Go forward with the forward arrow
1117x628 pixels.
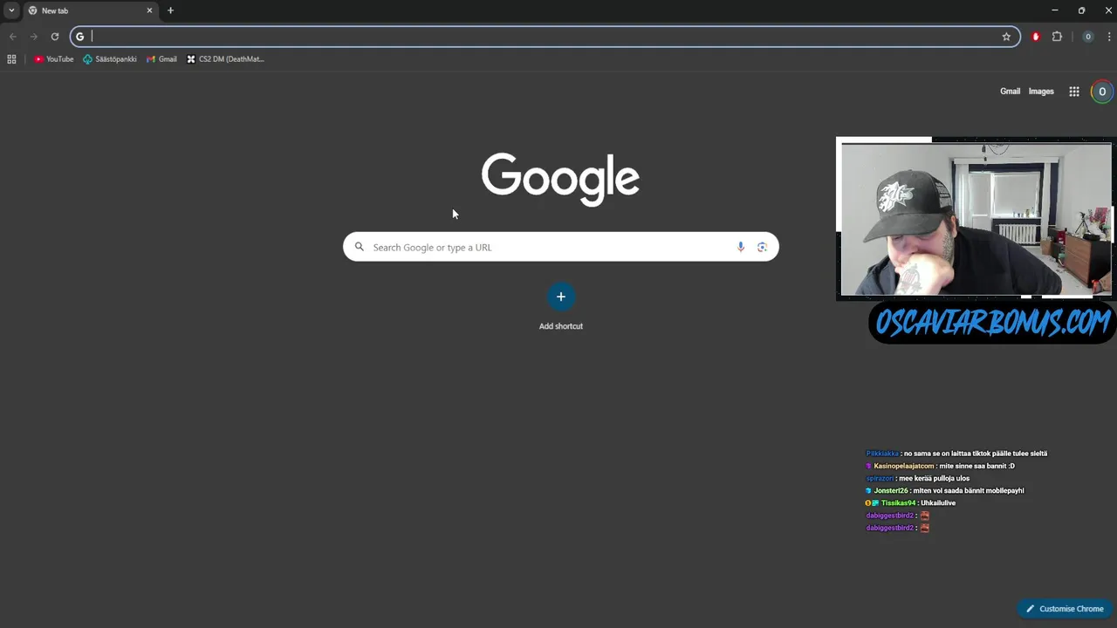click(x=34, y=37)
